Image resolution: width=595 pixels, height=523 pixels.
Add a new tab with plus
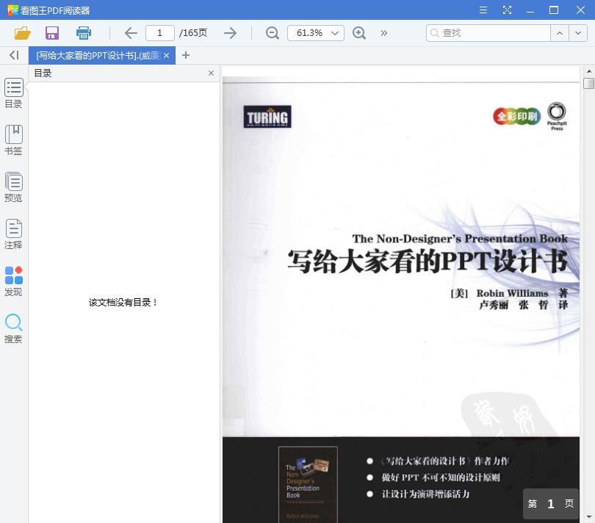pos(186,55)
